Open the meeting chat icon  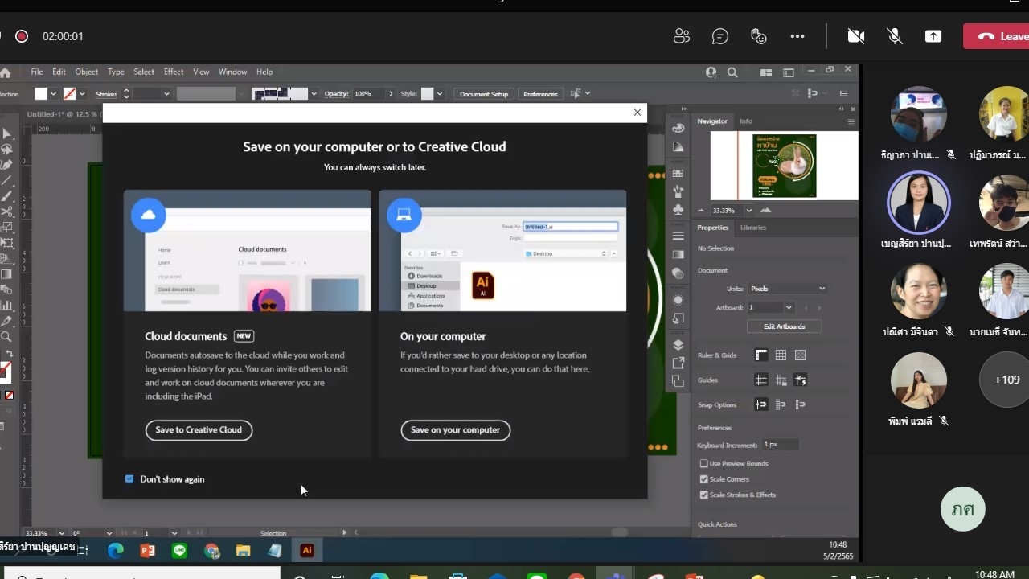pyautogui.click(x=720, y=36)
